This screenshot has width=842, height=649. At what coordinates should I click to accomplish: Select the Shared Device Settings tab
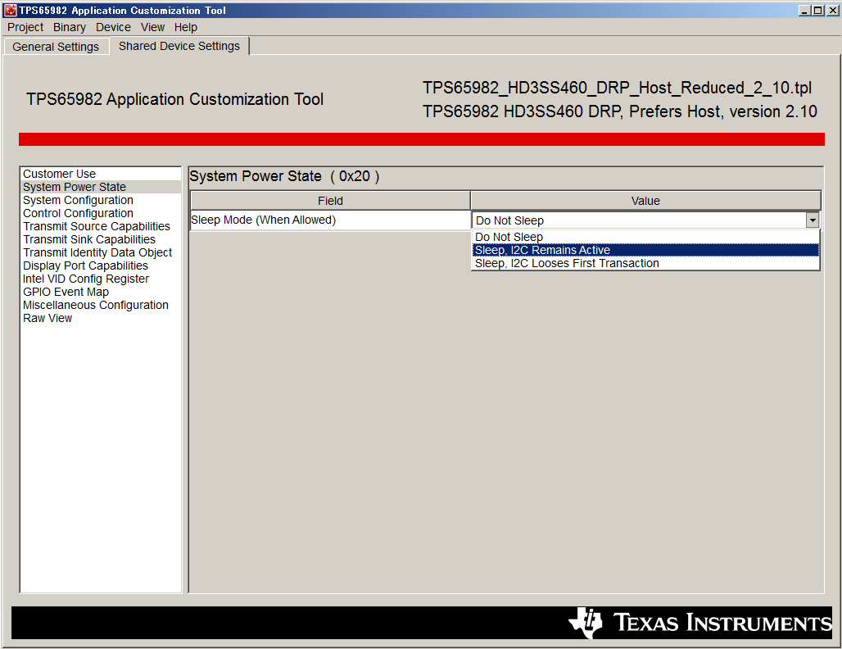click(x=179, y=46)
